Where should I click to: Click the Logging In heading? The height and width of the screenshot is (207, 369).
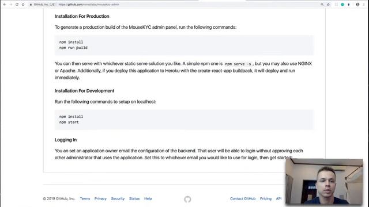click(x=66, y=140)
